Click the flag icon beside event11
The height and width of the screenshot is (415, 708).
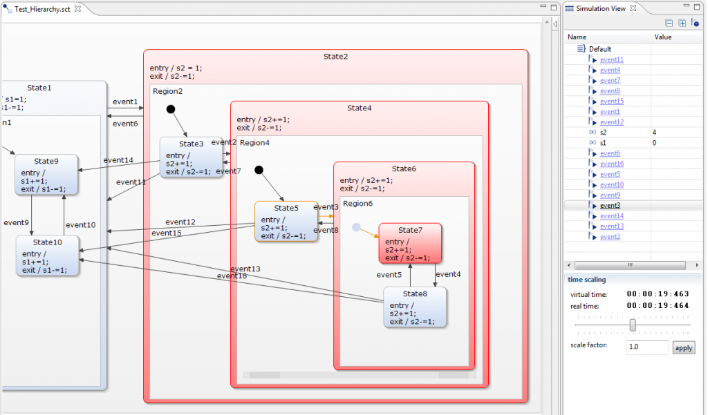coord(593,59)
